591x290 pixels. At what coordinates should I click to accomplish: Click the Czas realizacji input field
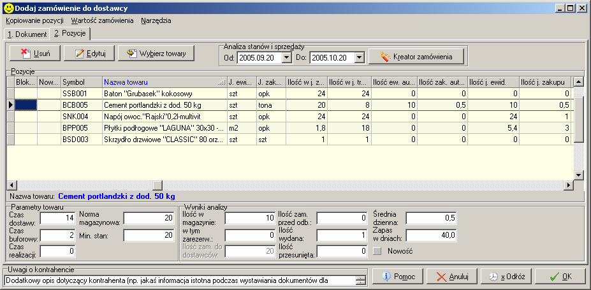click(57, 251)
